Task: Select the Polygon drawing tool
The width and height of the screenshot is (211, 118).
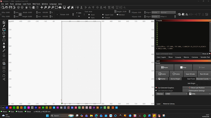Action: point(4,33)
